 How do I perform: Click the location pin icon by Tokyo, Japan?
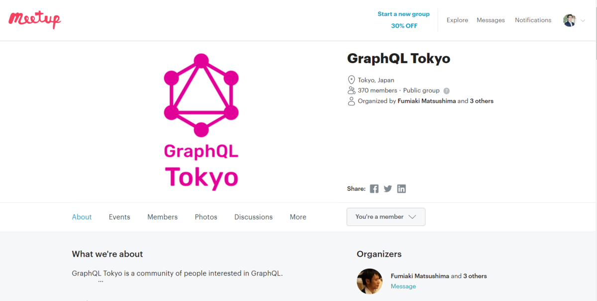(x=351, y=80)
